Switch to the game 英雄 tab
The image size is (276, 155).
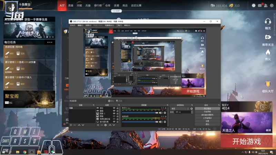click(x=71, y=6)
